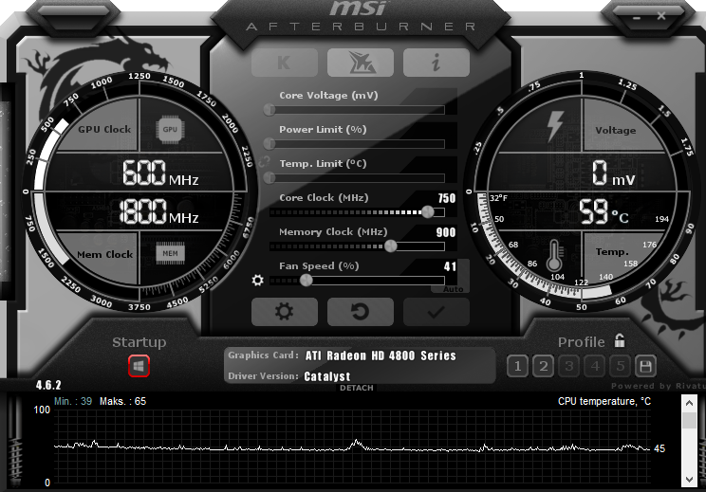Reset settings with the circular arrow button
This screenshot has width=706, height=492.
[361, 312]
